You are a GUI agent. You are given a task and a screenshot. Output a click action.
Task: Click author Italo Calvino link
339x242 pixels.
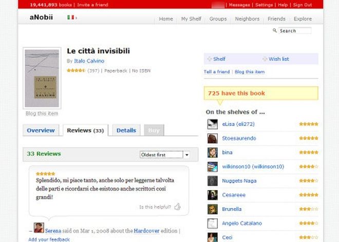(89, 61)
